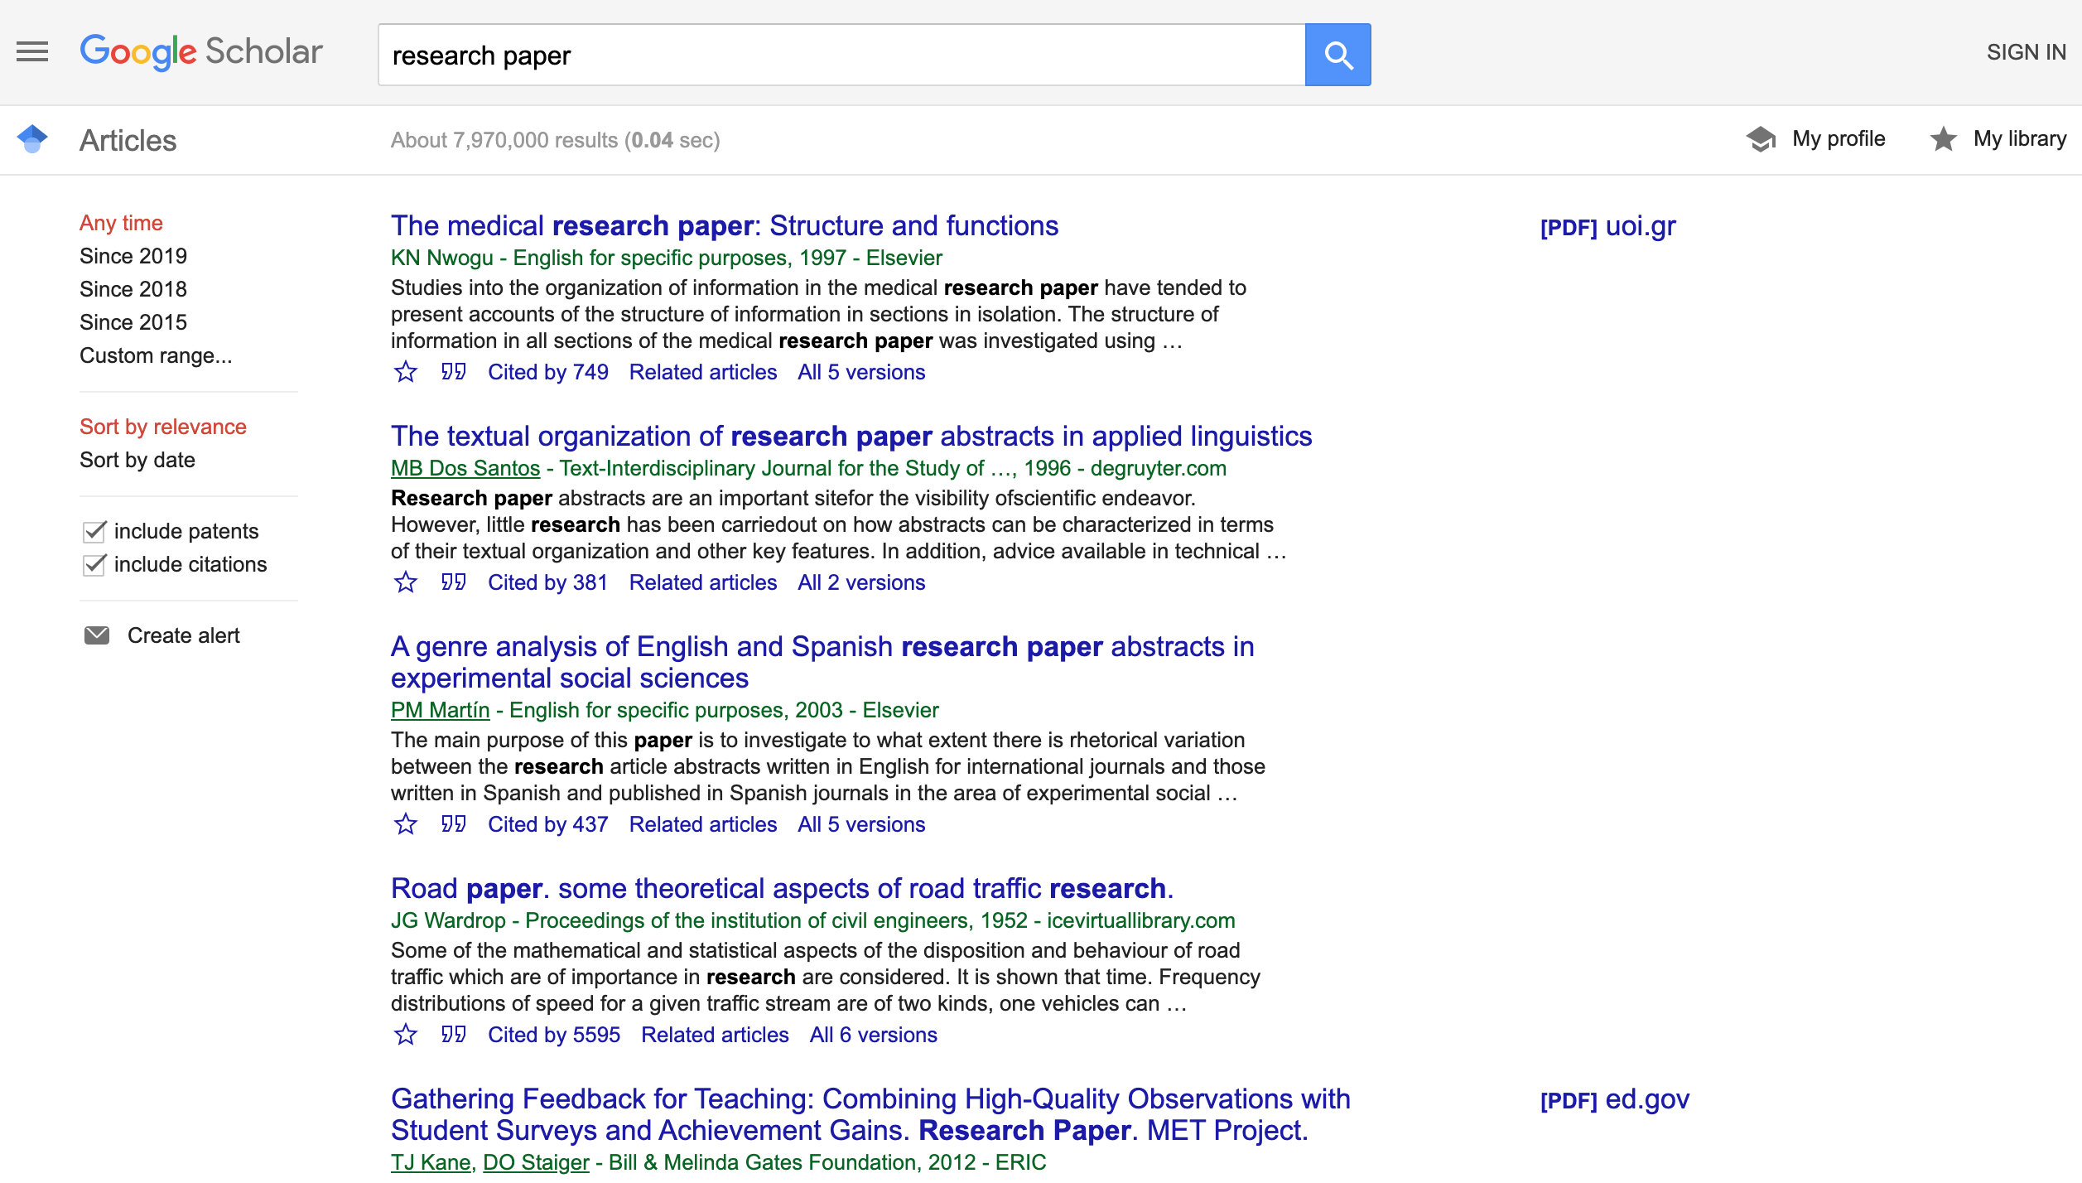Open Gathering Feedback for Teaching article
The height and width of the screenshot is (1183, 2082).
point(870,1114)
